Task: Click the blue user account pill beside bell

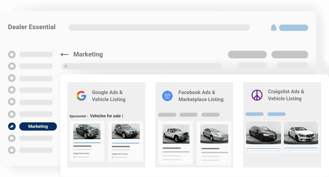Action: click(294, 28)
